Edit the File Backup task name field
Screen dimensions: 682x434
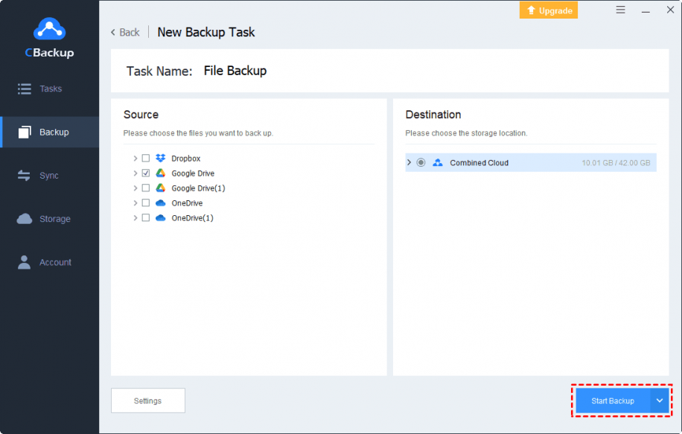[235, 71]
